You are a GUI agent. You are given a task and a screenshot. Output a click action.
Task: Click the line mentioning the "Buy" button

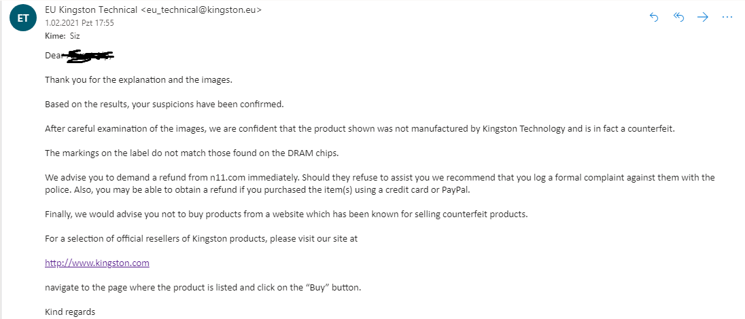tap(203, 287)
